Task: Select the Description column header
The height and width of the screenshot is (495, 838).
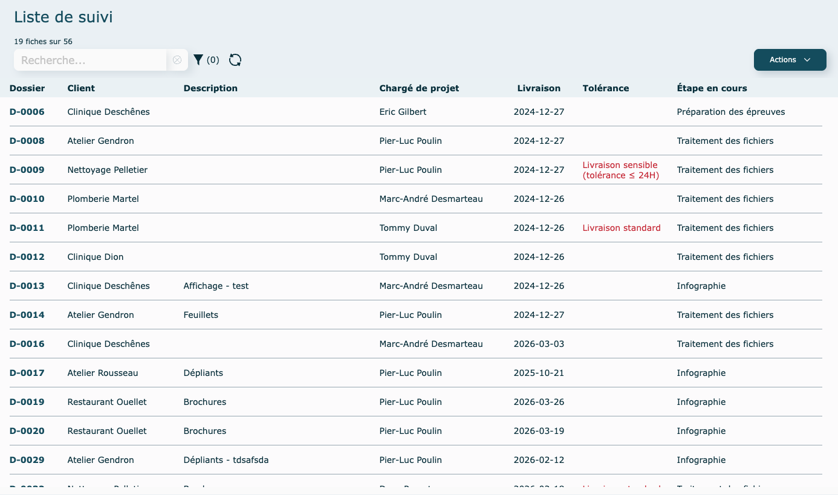Action: click(x=210, y=88)
